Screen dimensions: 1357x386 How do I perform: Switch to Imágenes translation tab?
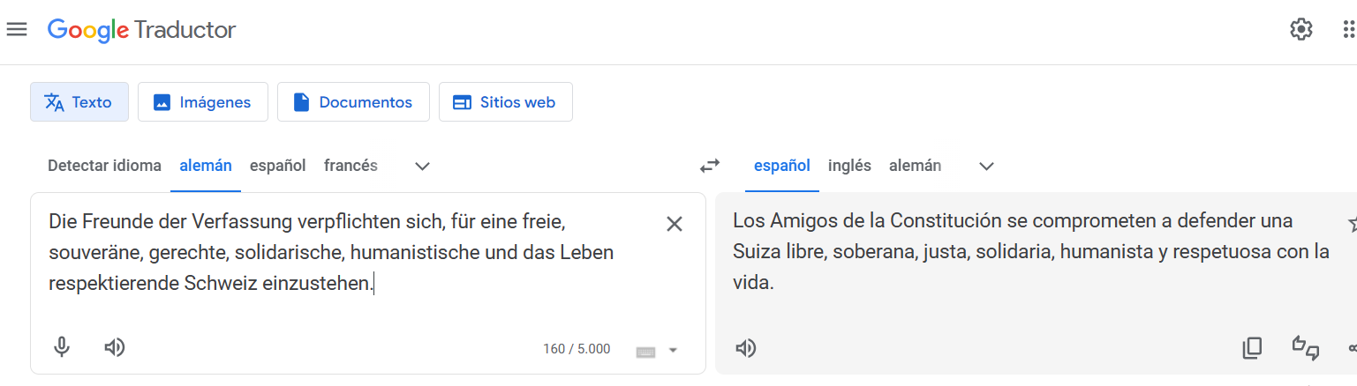(202, 102)
